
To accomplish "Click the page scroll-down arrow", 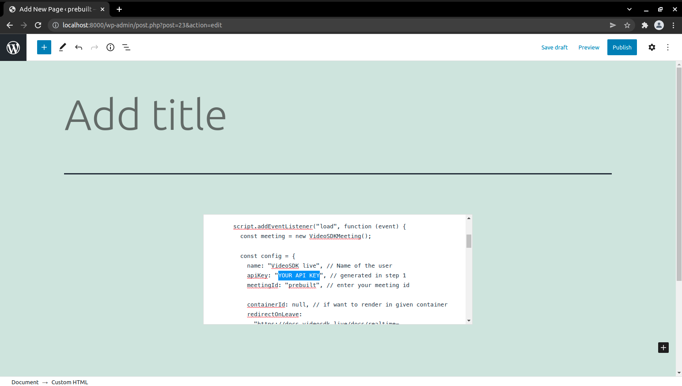I will coord(679,373).
